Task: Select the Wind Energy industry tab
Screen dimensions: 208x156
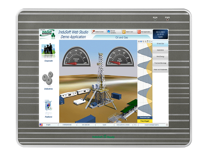Action: coord(160,57)
